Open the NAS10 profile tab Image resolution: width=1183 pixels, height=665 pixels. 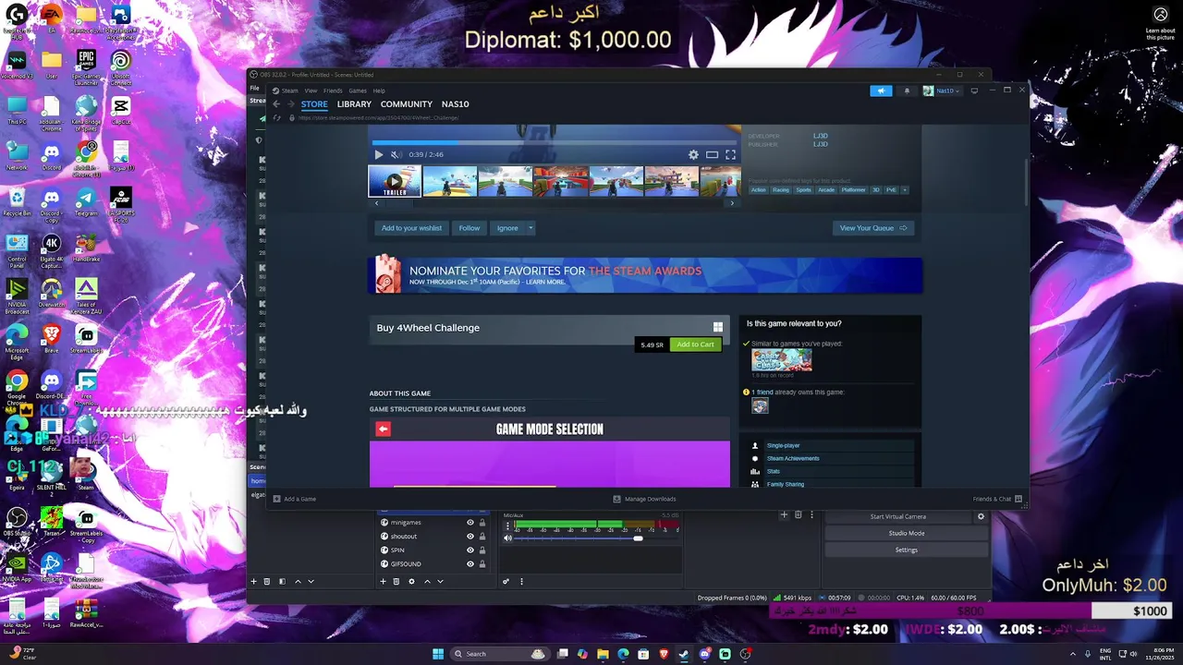pyautogui.click(x=455, y=104)
